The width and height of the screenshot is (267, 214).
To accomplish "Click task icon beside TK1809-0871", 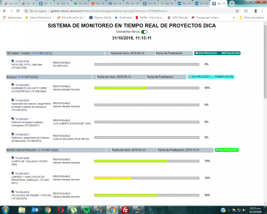I will click(13, 119).
